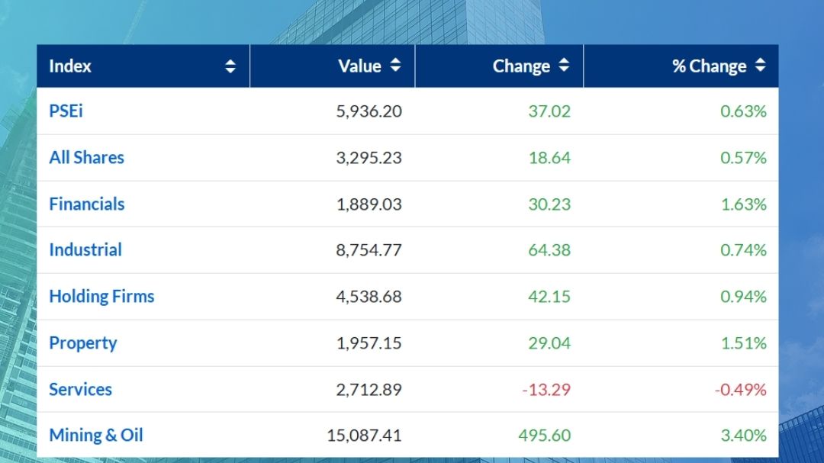The height and width of the screenshot is (463, 824).
Task: View the Holding Firms index
Action: coord(101,297)
